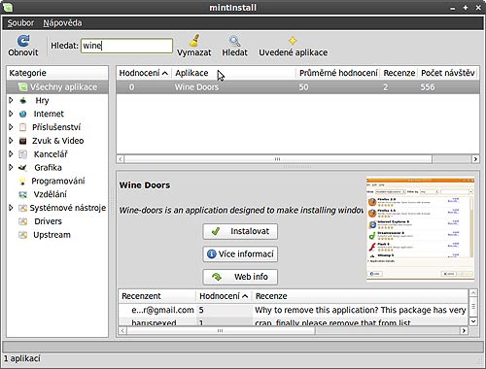Click the Hledat magnifier icon
Screen dimensions: 486x369
click(x=234, y=41)
